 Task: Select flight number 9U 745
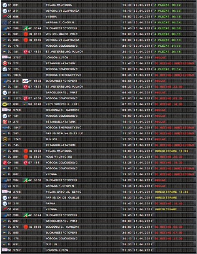click(x=13, y=145)
